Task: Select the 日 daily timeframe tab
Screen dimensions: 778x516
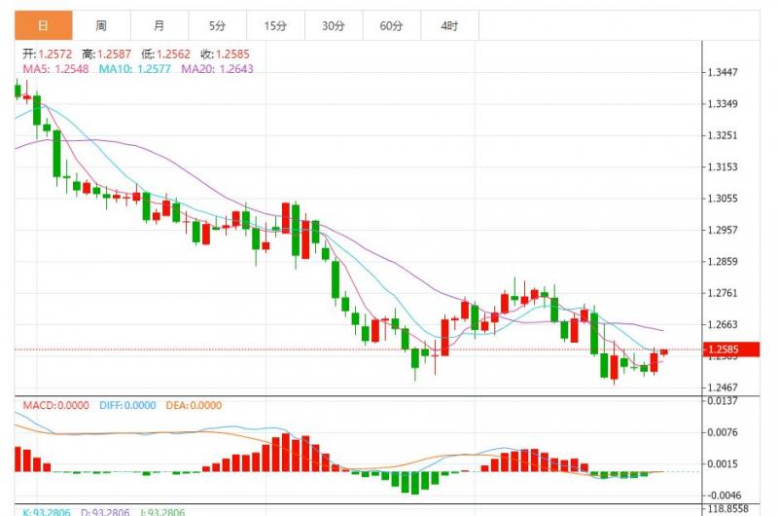Action: click(x=43, y=25)
